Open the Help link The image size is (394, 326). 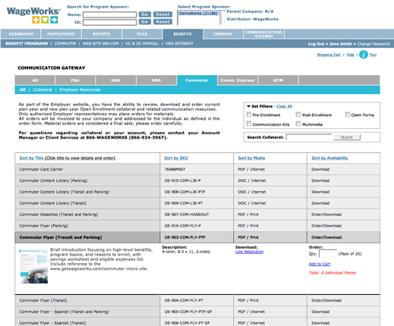point(350,55)
